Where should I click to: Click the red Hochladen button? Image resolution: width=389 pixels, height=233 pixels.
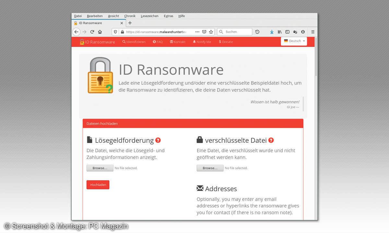(x=98, y=185)
